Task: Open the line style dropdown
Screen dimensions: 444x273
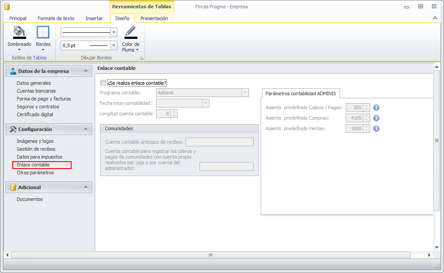Action: point(114,32)
